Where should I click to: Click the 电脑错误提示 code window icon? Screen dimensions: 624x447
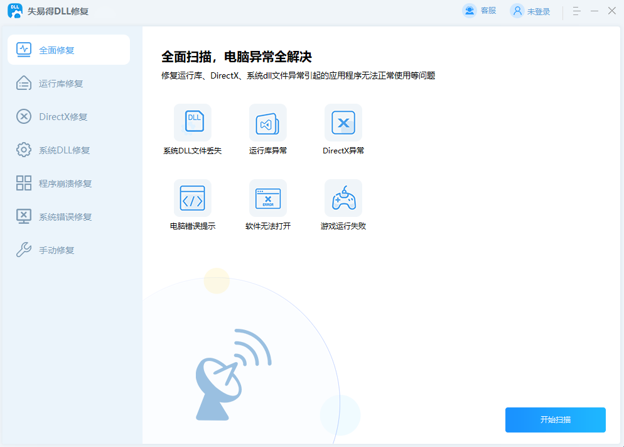193,198
